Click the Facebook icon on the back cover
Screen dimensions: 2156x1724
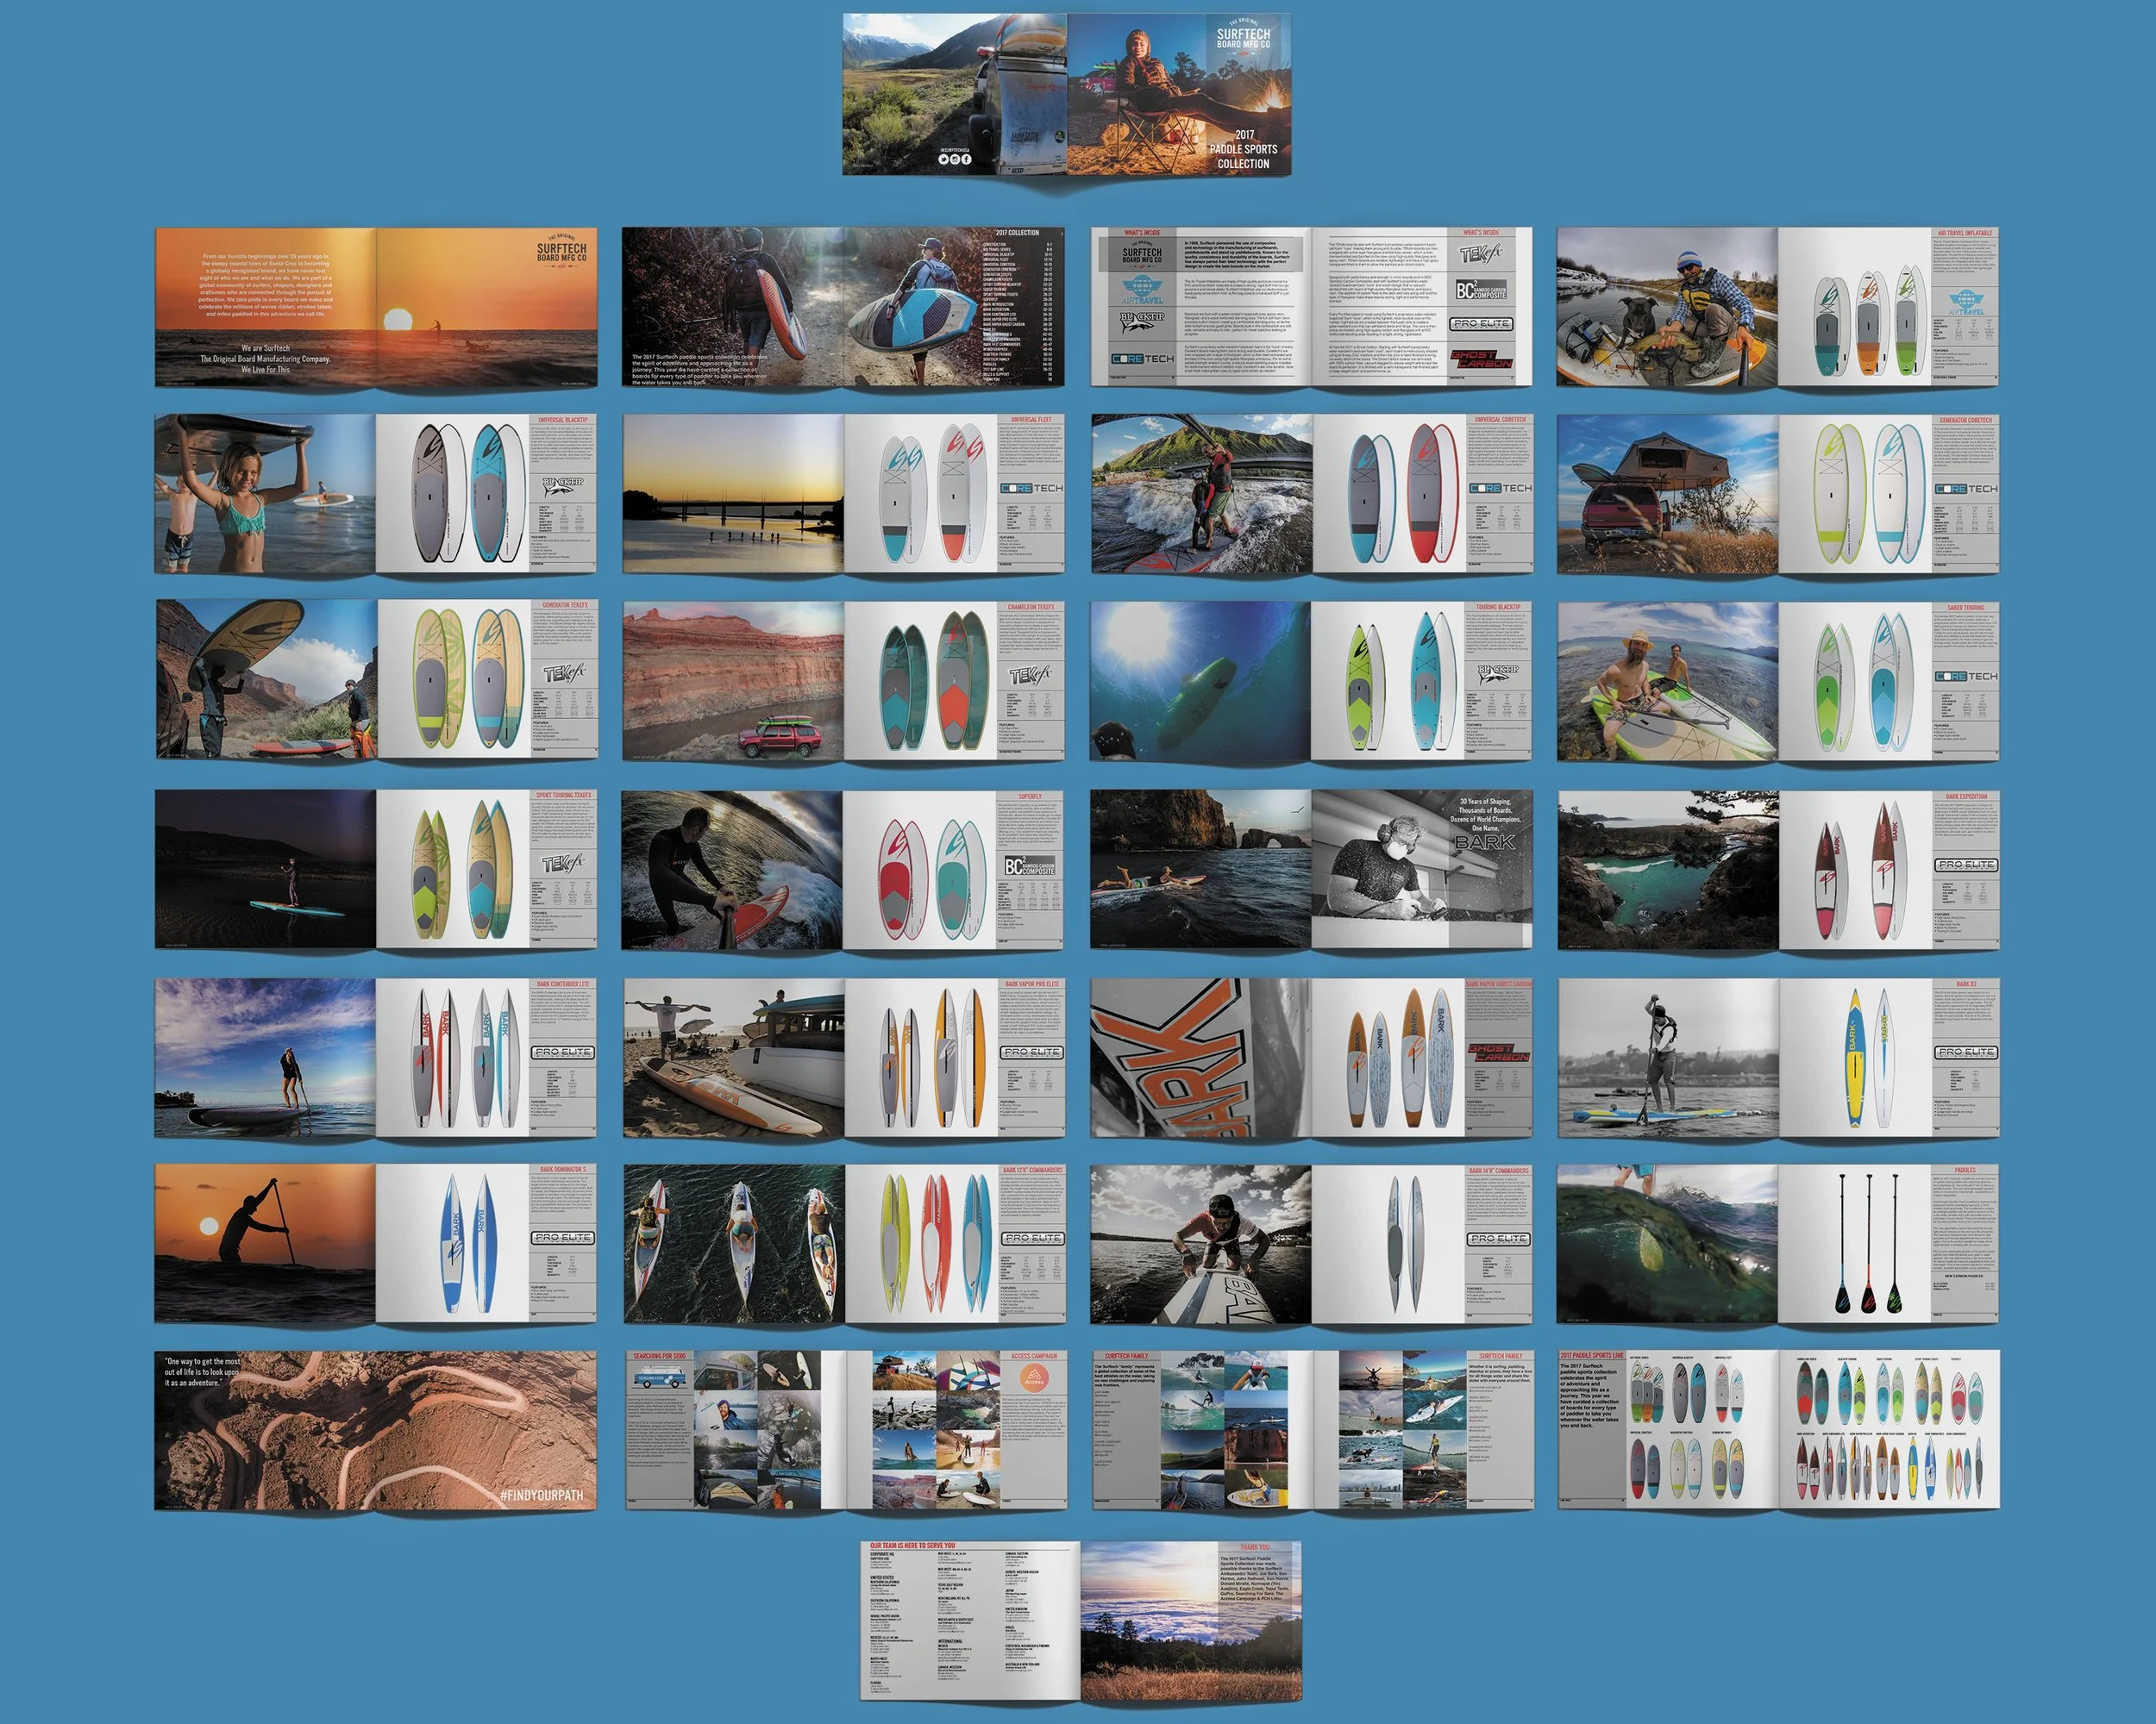(967, 160)
